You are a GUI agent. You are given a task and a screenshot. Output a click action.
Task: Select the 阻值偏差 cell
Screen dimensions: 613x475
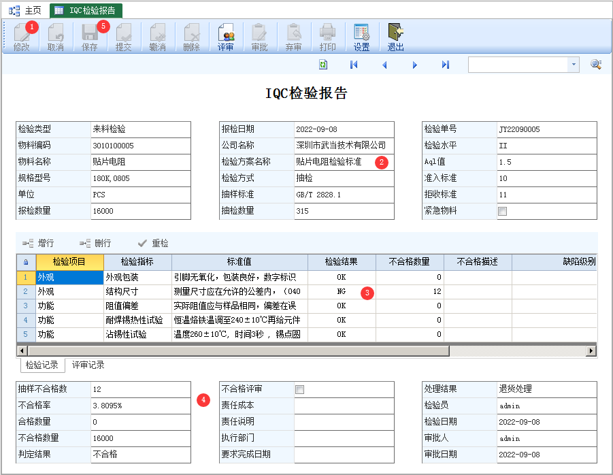pyautogui.click(x=137, y=306)
